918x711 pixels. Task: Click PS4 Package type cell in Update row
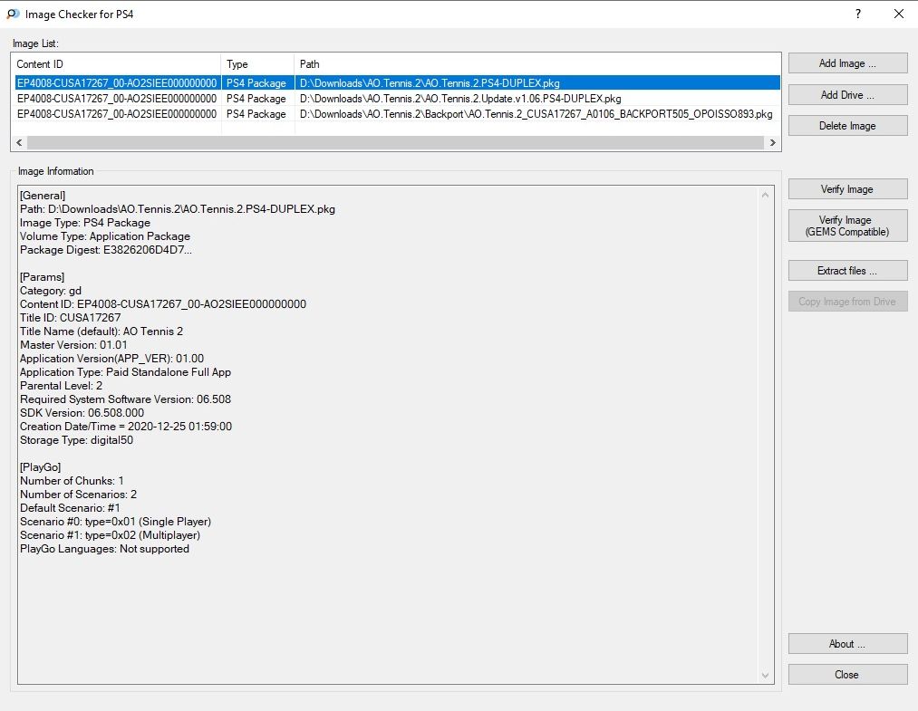(256, 99)
